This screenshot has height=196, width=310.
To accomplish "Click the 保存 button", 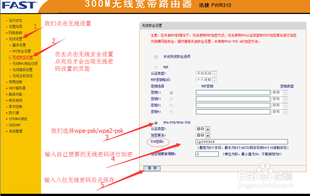I will [x=152, y=168].
